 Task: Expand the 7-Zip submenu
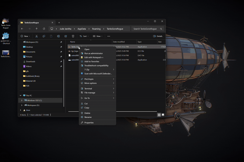[x=97, y=70]
